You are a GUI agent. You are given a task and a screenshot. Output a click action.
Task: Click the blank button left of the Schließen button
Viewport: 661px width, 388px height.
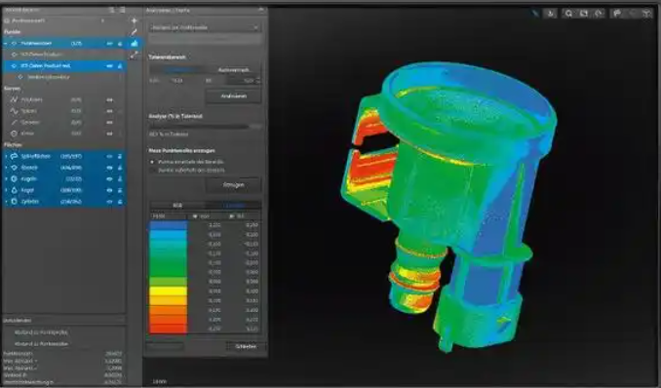165,346
